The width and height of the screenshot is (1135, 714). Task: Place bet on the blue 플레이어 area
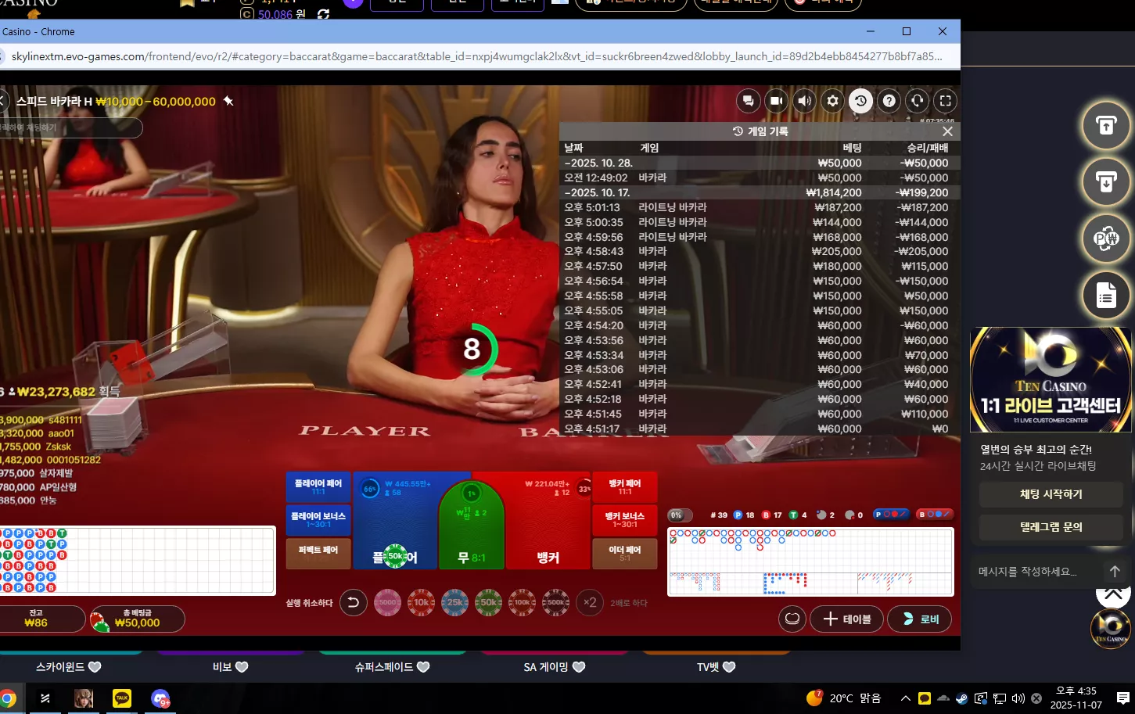pyautogui.click(x=395, y=521)
